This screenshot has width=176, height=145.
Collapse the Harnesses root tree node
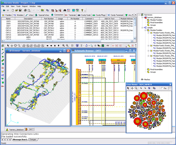point(139,15)
